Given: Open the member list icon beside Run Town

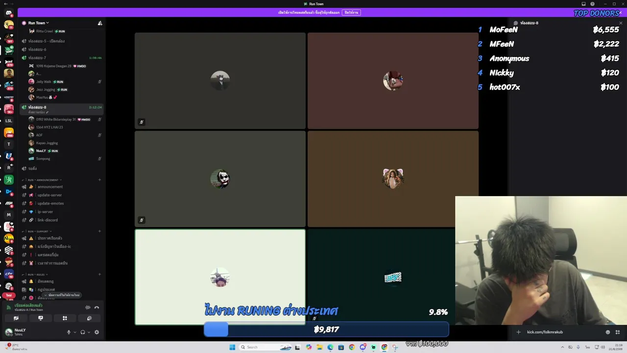Looking at the screenshot, I should [x=100, y=23].
